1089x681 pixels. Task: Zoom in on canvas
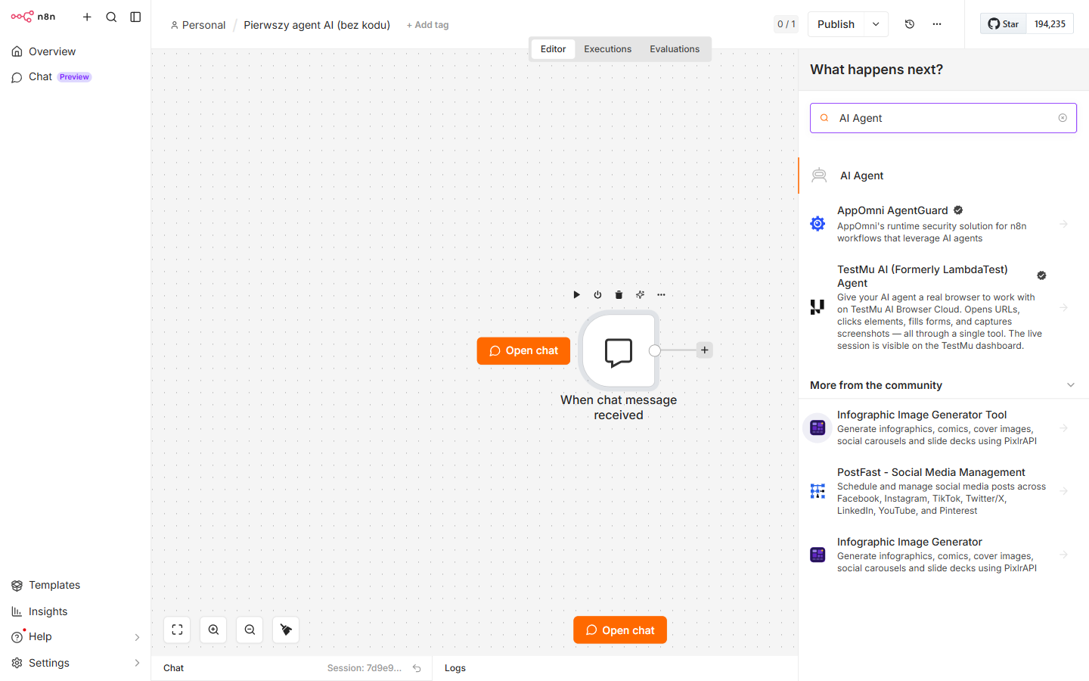pyautogui.click(x=213, y=630)
